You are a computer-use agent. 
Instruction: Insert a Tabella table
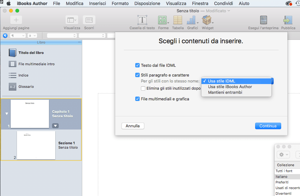tap(178, 20)
